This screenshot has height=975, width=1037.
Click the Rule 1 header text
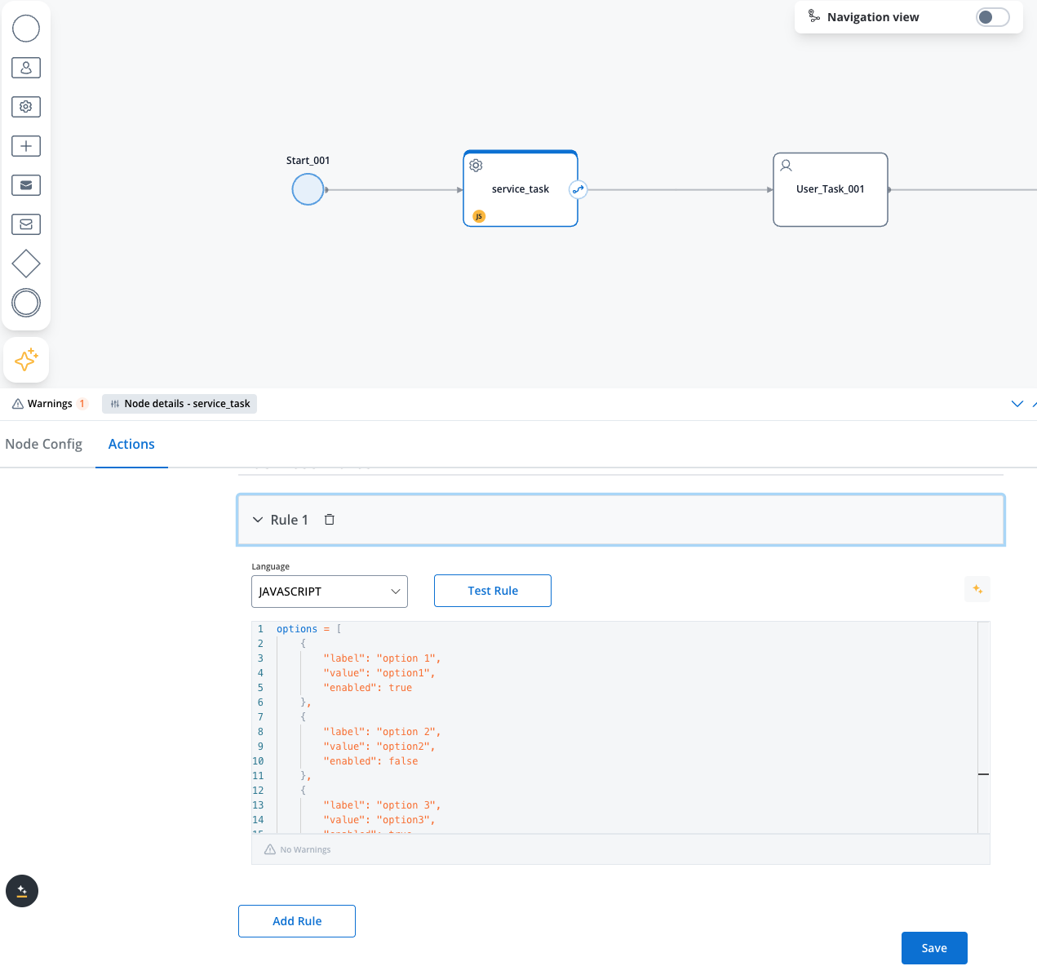point(290,520)
